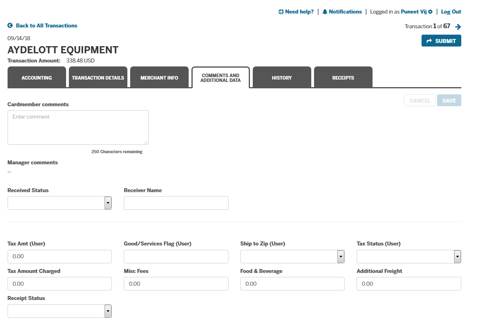
Task: Click the AYDELOTT EQUIPMENT merchant heading
Action: [x=63, y=50]
